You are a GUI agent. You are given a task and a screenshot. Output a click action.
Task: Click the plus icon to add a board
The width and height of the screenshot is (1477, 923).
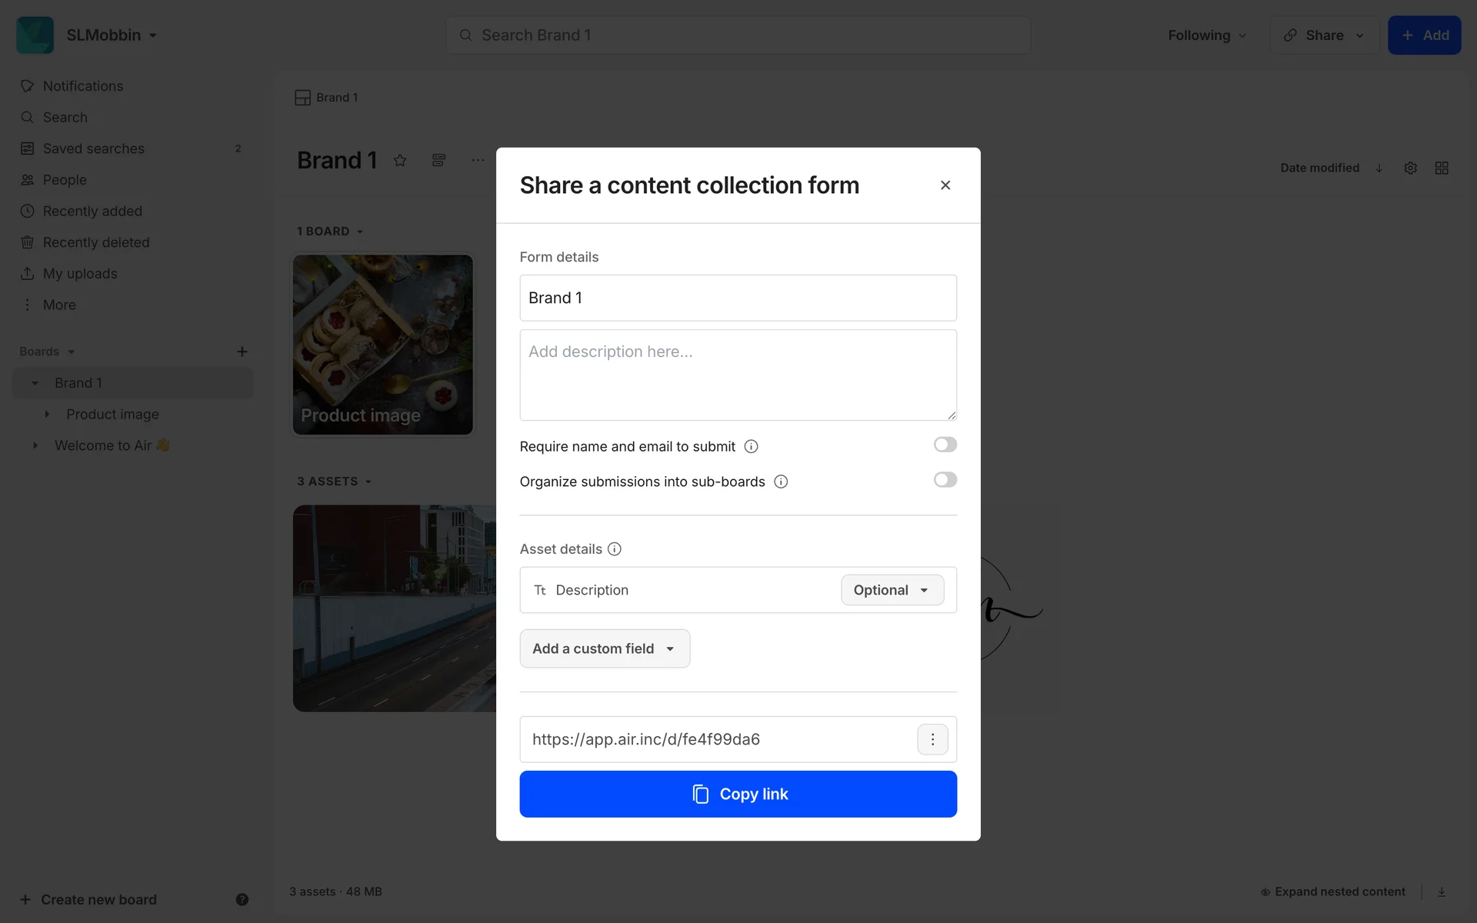coord(242,352)
